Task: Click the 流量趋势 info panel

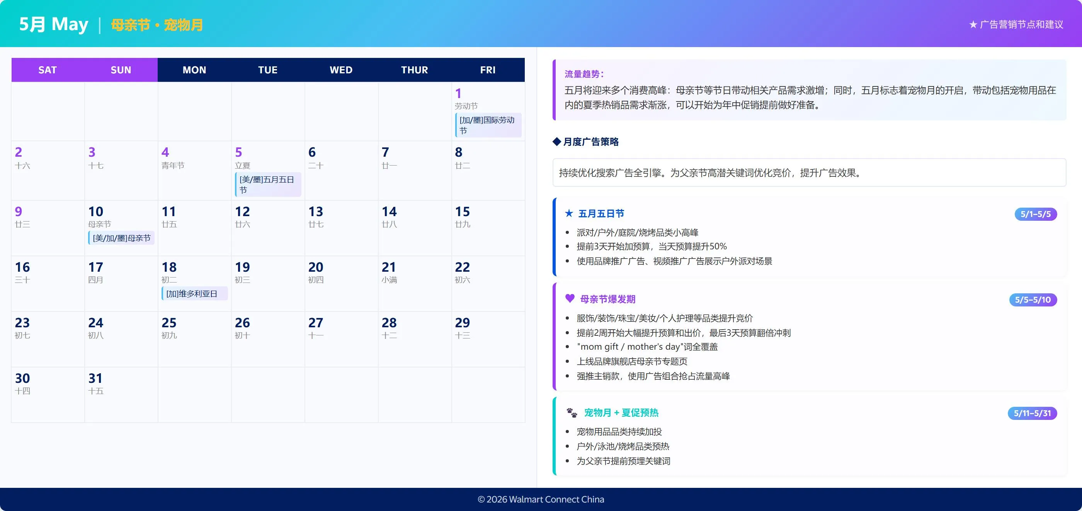Action: coord(809,90)
